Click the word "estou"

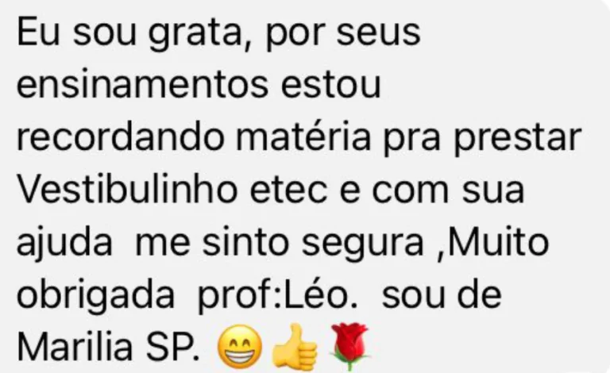click(x=330, y=85)
